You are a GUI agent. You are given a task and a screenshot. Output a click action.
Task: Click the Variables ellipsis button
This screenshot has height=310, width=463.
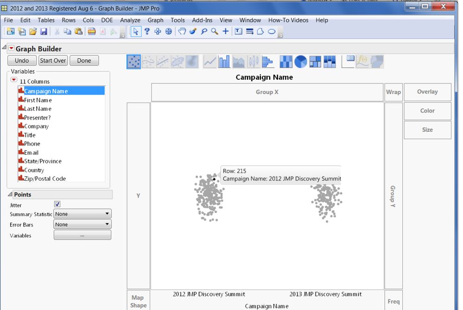[82, 235]
